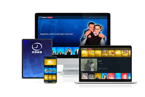Open the first yellow thumbnail in the phone's lower row
This screenshot has width=145, height=97.
click(46, 77)
